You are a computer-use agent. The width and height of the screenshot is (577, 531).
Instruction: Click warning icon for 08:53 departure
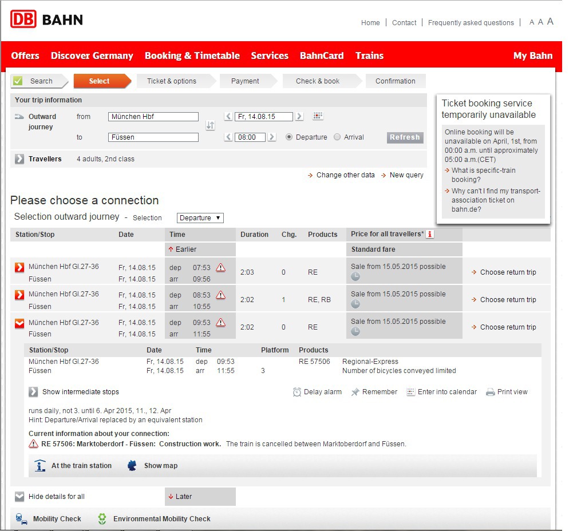(220, 295)
